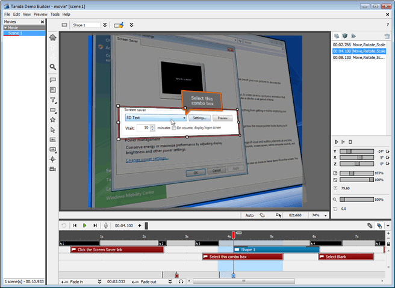Toggle the timeline lock icon

388,244
